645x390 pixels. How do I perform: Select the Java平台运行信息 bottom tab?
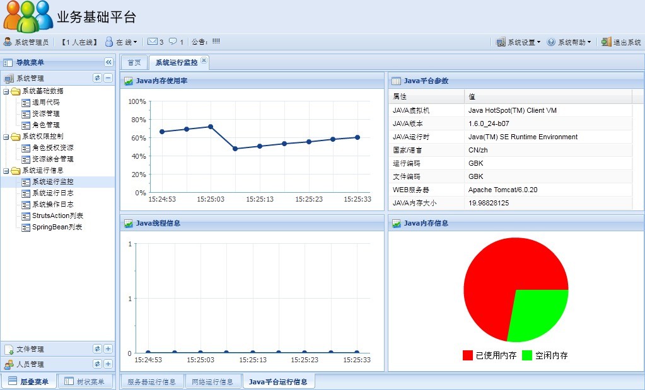[x=278, y=382]
